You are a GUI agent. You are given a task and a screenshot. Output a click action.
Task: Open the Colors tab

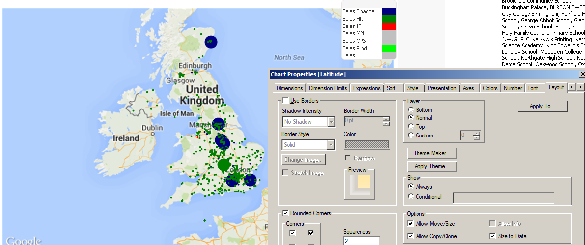490,88
